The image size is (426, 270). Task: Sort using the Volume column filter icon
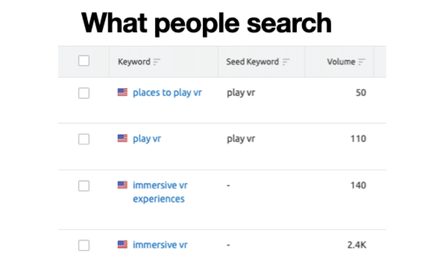click(361, 62)
